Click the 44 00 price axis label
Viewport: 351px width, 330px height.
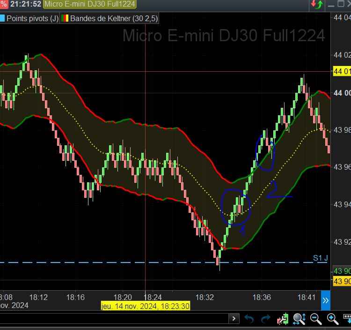(x=342, y=93)
